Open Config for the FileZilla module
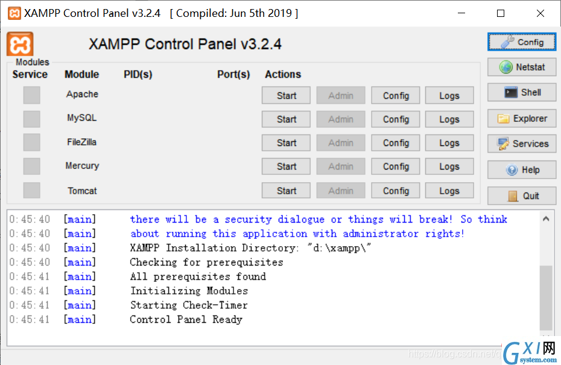 (396, 143)
